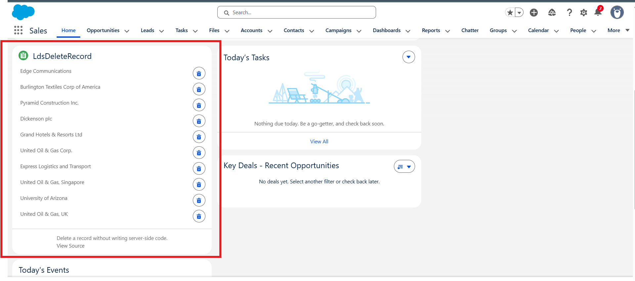Click the user profile avatar
Screen dimensions: 635x281
[617, 13]
